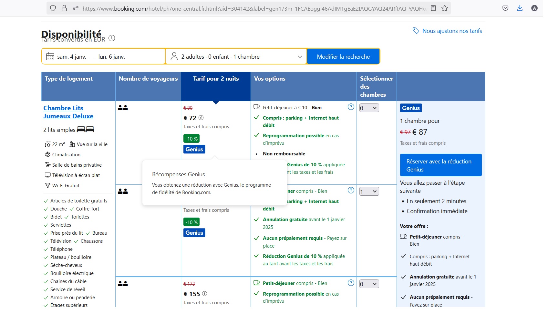
Task: Open help icon for first room option
Action: pos(351,107)
